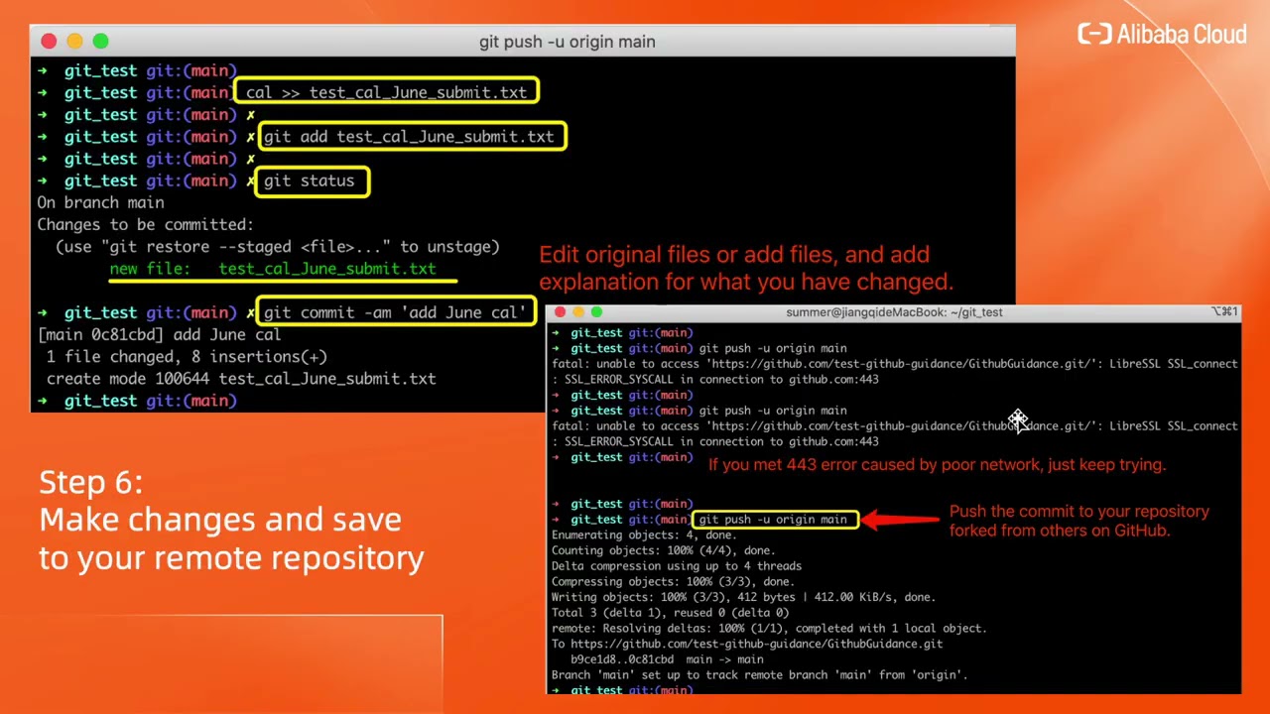Image resolution: width=1270 pixels, height=714 pixels.
Task: Click the 'On branch main' output line
Action: click(x=100, y=202)
